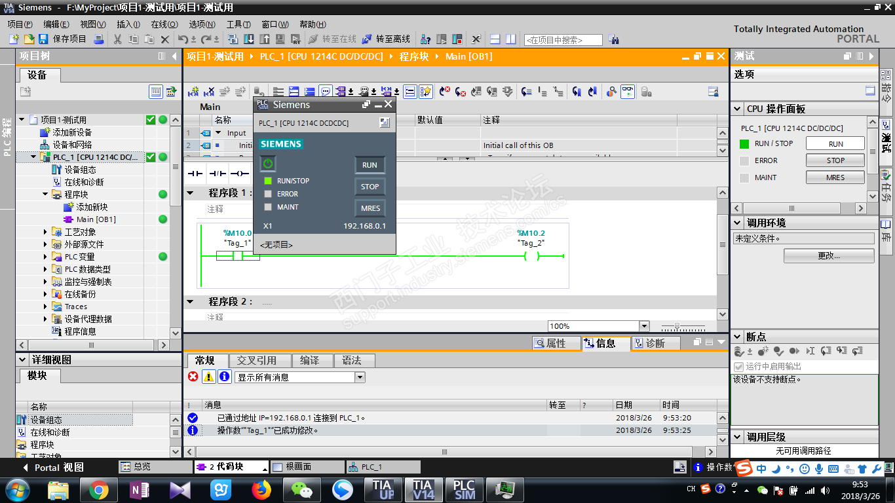Insert a normally open contact
Viewport: 895px width, 503px height.
pyautogui.click(x=195, y=173)
